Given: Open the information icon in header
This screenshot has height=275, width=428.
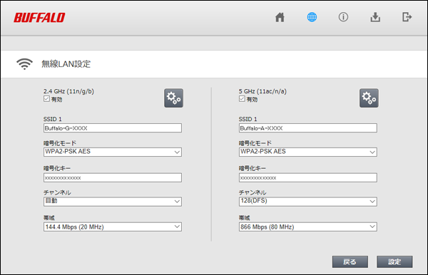Looking at the screenshot, I should pyautogui.click(x=343, y=17).
